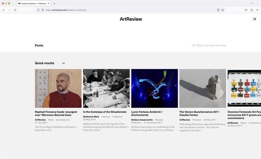Select the Creative Solutions browser tab
The height and width of the screenshot is (159, 261).
34,3
